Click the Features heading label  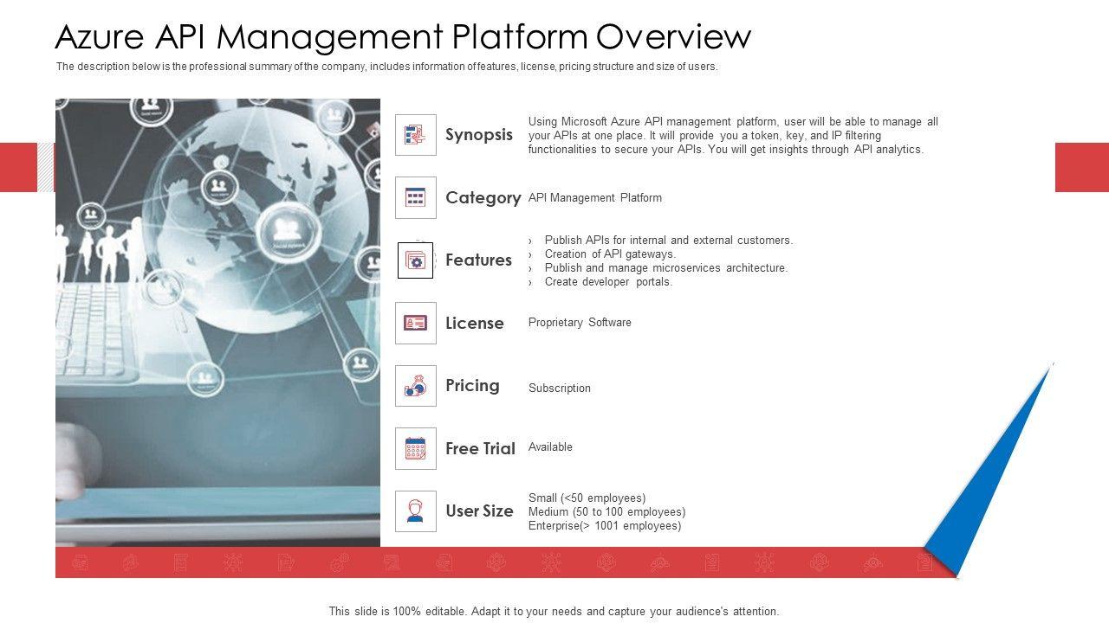pyautogui.click(x=478, y=260)
